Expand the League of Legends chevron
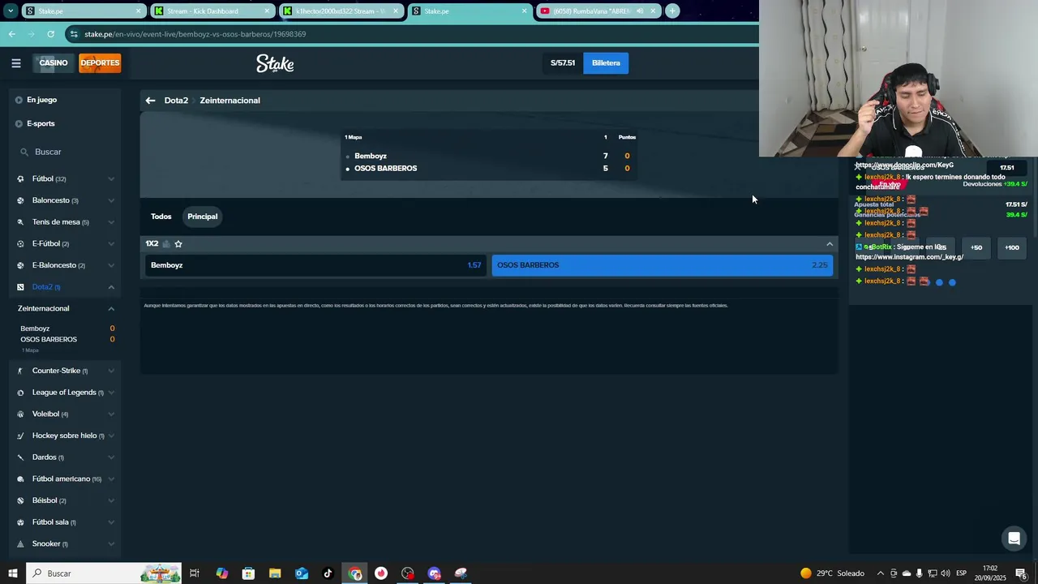Image resolution: width=1038 pixels, height=584 pixels. pos(111,393)
